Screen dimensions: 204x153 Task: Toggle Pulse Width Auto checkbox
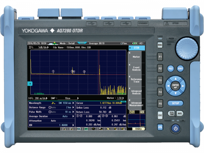coord(50,112)
